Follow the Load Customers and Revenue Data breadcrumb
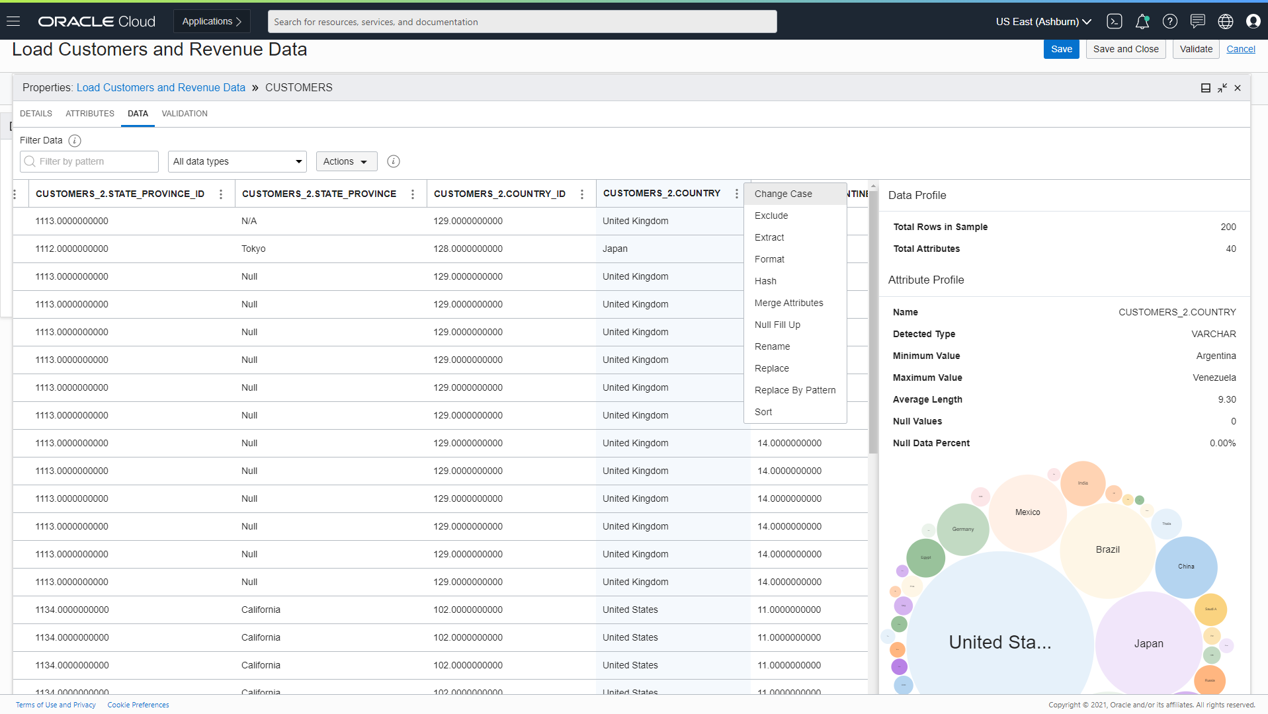Screen dimensions: 1268x714 point(160,87)
